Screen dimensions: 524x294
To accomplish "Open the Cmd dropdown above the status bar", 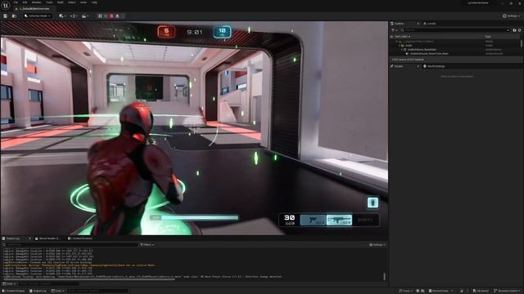I will pos(10,283).
